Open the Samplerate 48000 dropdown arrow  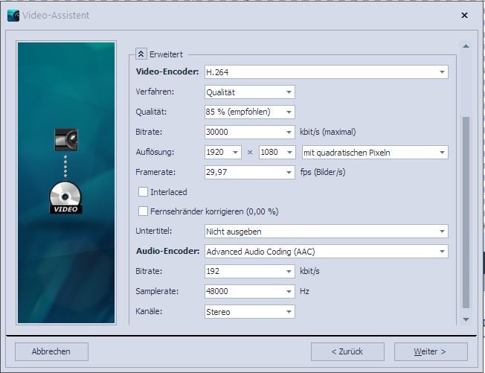coord(289,292)
